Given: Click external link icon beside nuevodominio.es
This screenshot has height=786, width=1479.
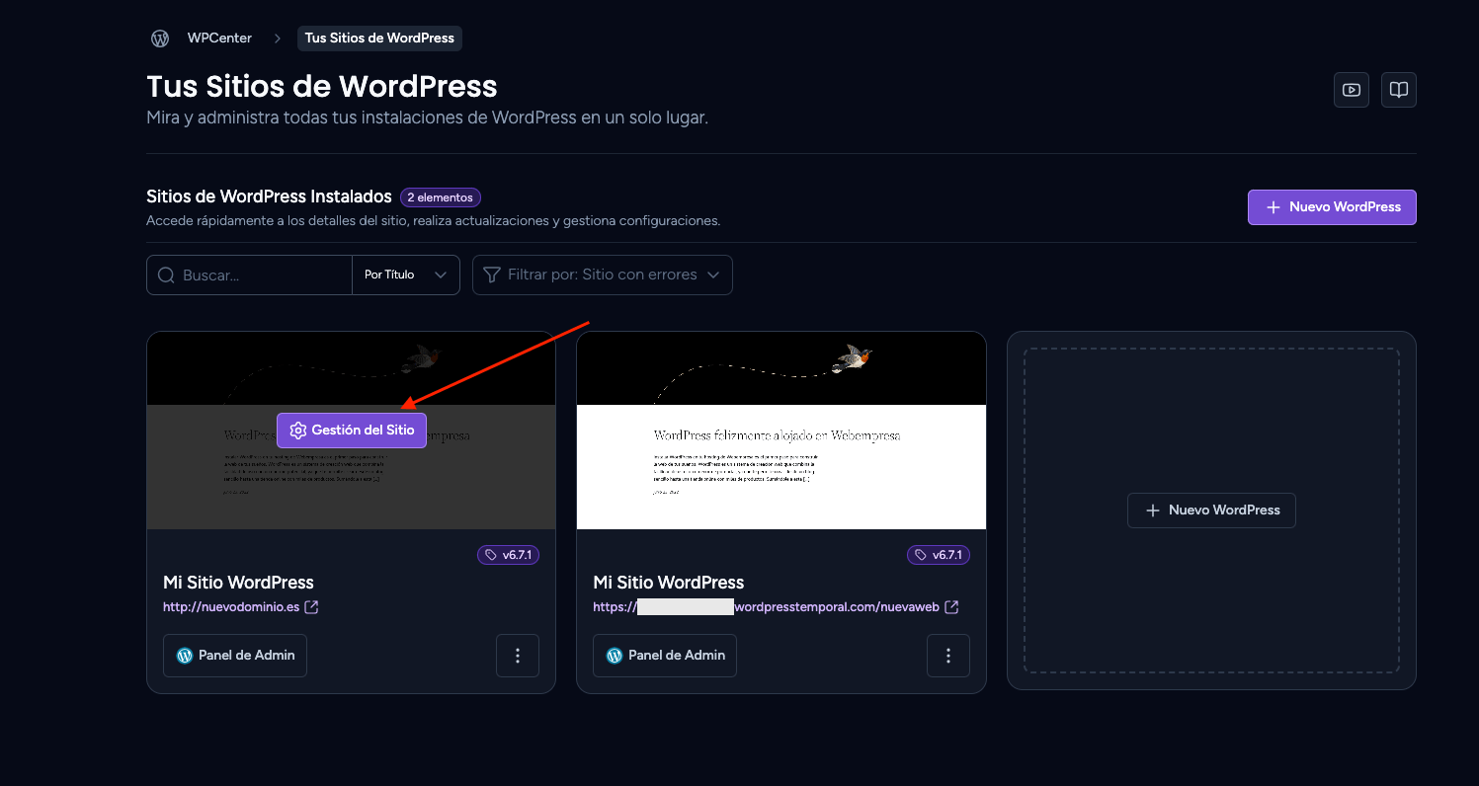Looking at the screenshot, I should click(311, 607).
